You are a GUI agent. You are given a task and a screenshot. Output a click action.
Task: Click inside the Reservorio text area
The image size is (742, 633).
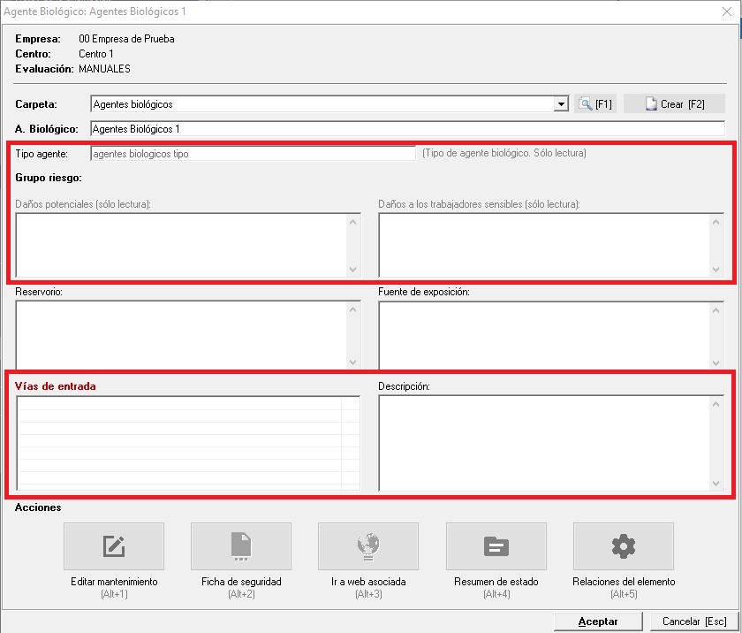(x=181, y=334)
